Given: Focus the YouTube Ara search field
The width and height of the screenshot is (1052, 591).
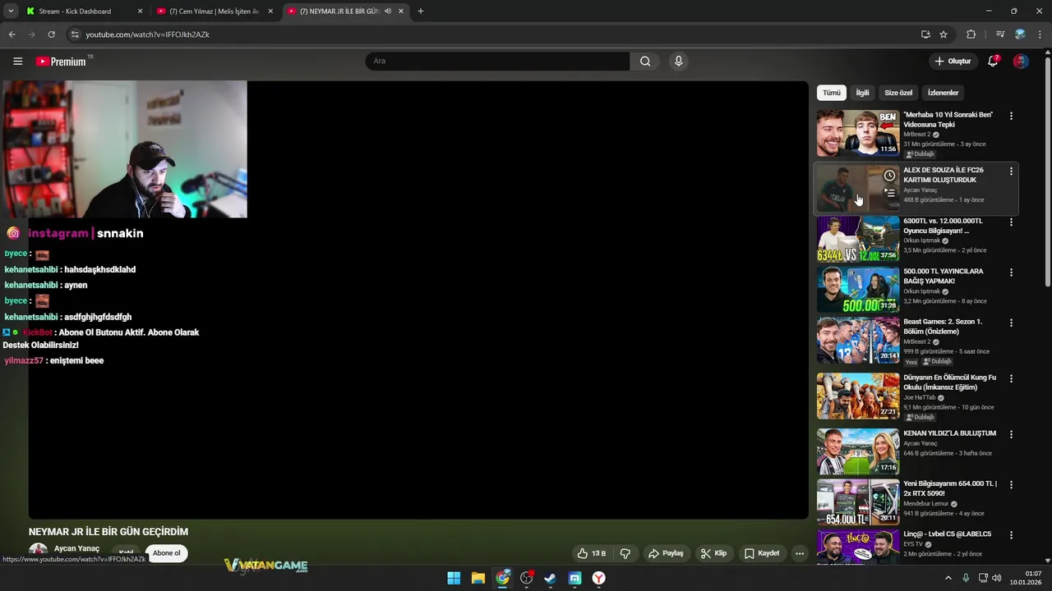Looking at the screenshot, I should coord(498,61).
